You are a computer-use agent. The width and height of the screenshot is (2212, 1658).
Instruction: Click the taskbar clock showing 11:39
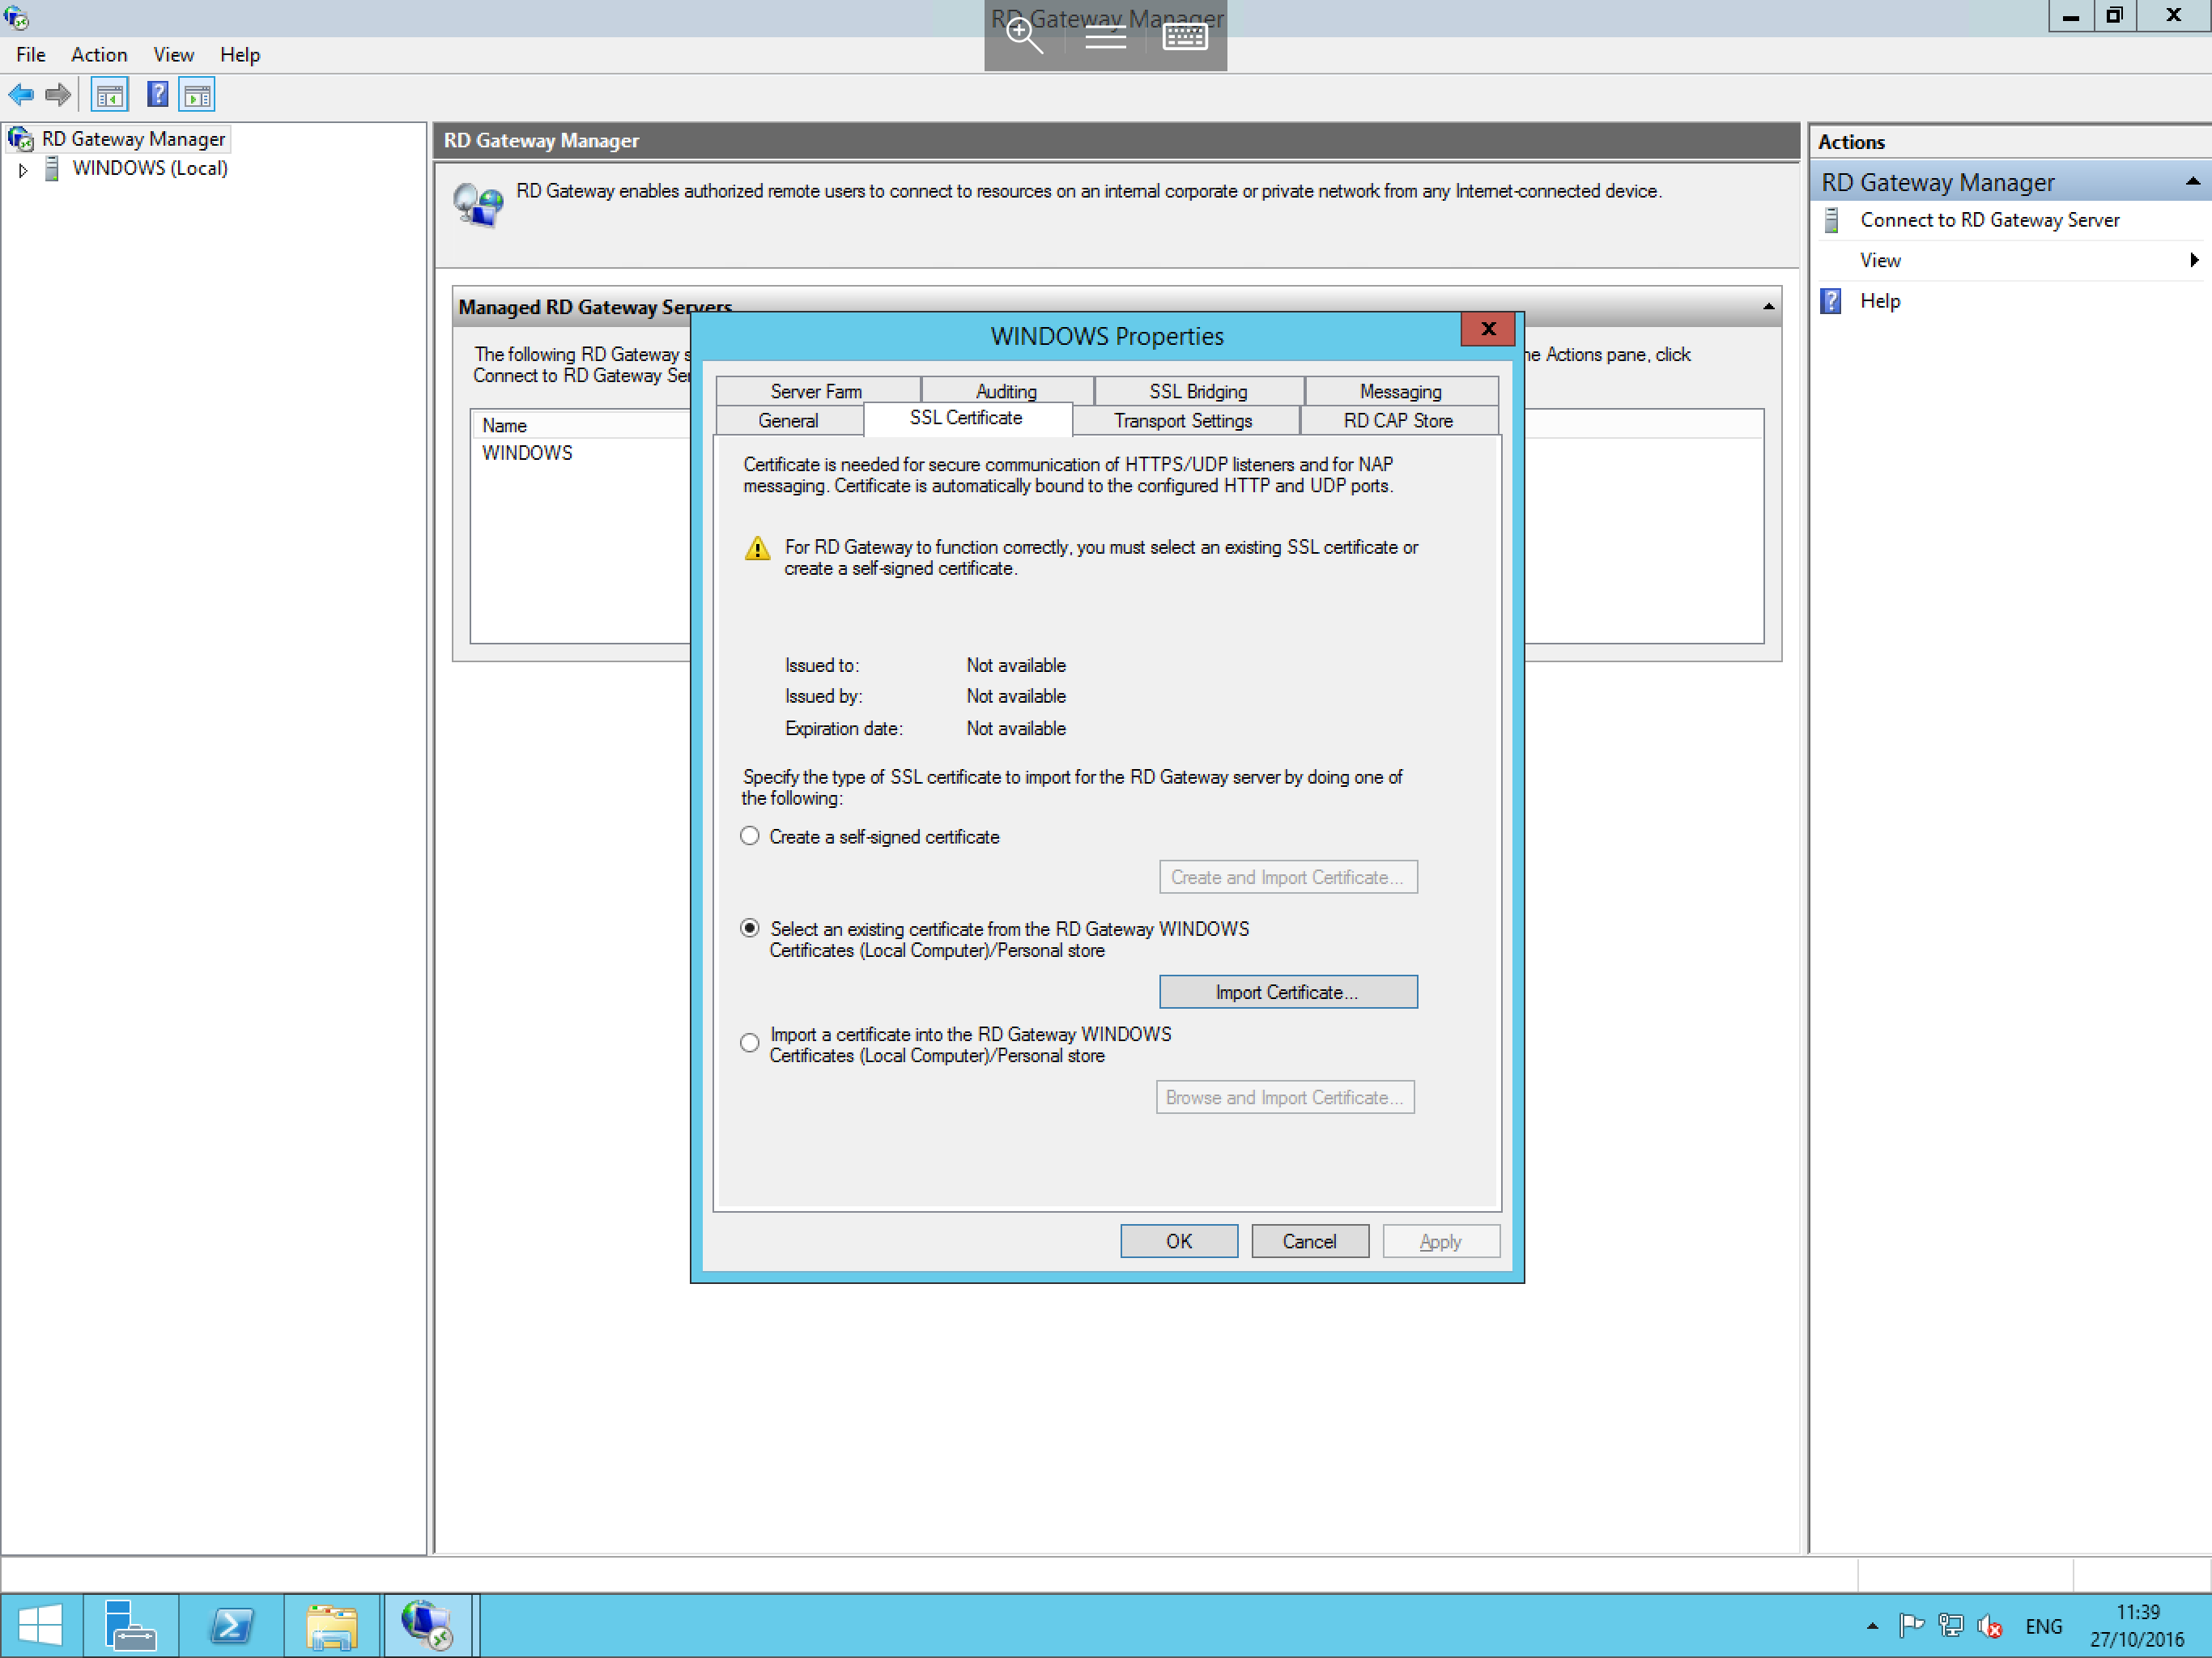pyautogui.click(x=2137, y=1626)
